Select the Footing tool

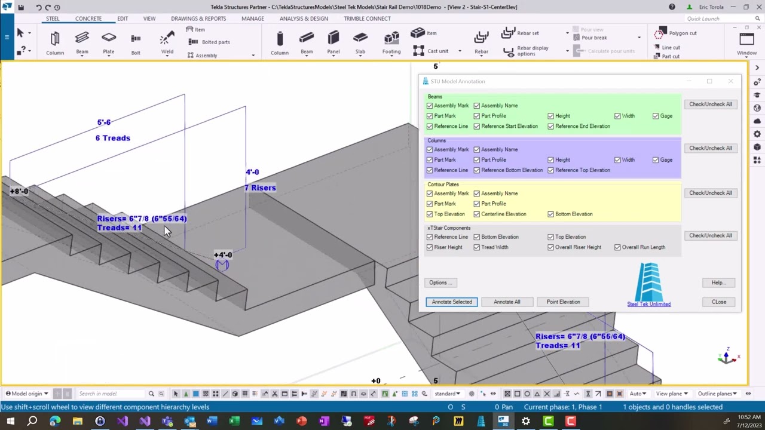coord(391,44)
